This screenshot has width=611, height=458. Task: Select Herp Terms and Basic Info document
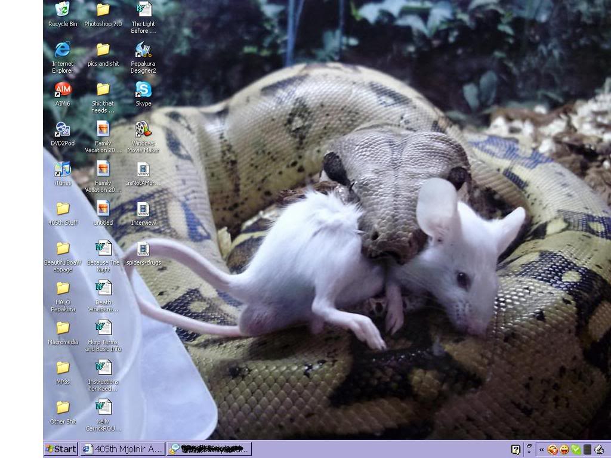tap(103, 336)
